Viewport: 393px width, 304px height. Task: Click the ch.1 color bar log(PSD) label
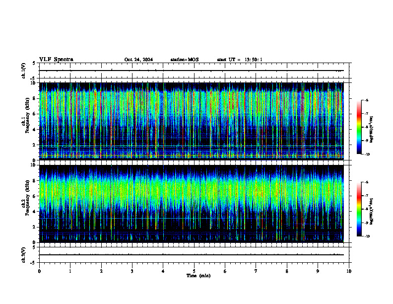[x=372, y=130]
